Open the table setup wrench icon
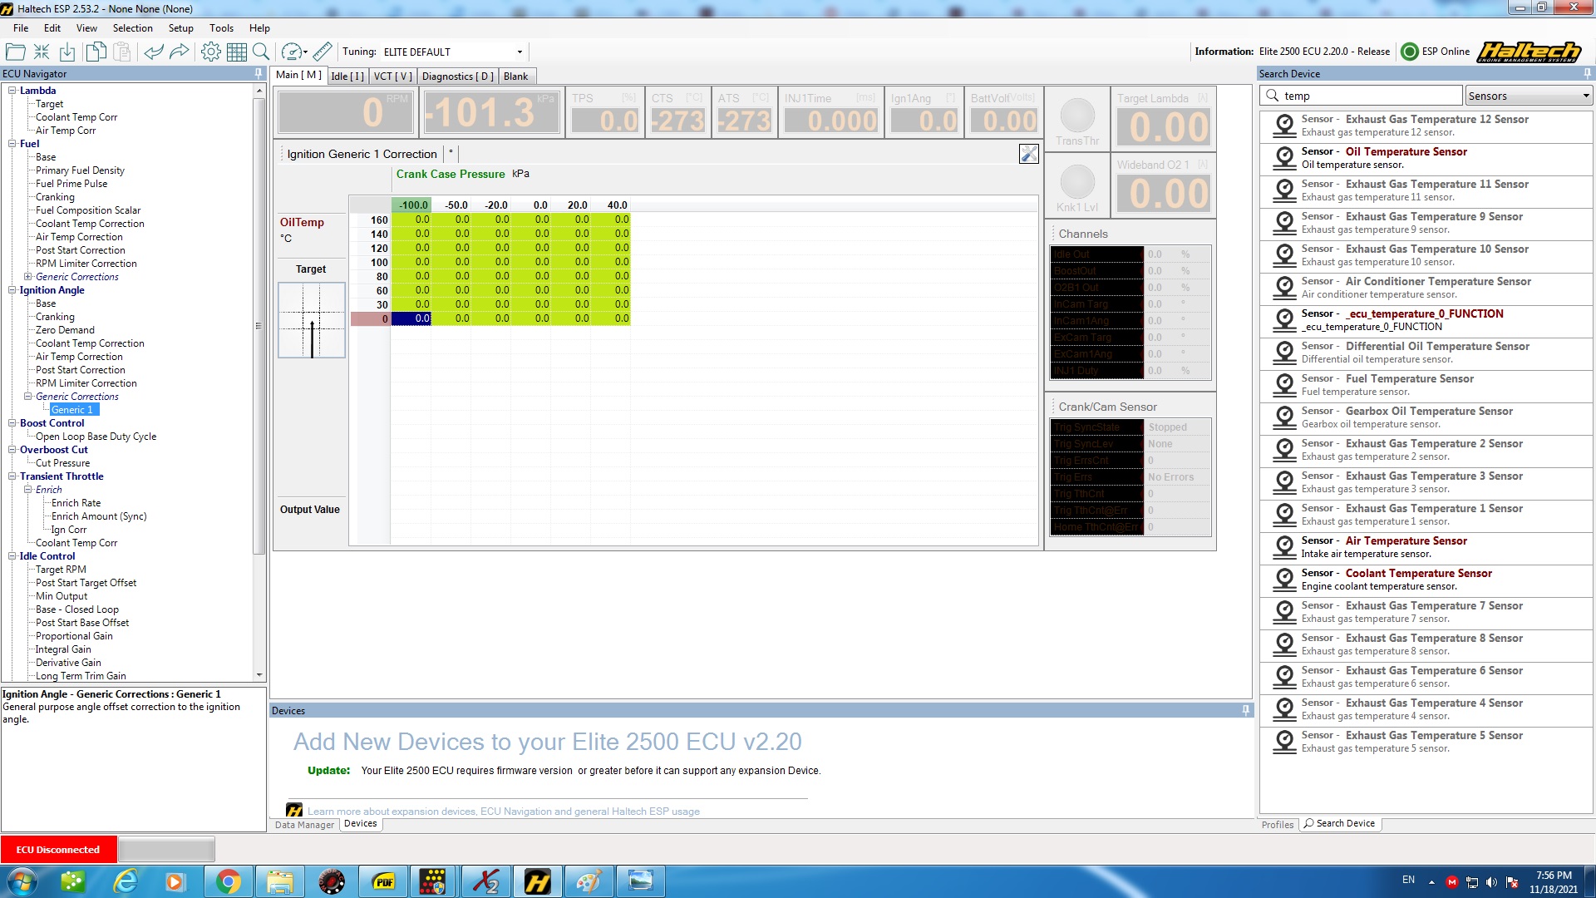The width and height of the screenshot is (1596, 898). [x=1029, y=154]
